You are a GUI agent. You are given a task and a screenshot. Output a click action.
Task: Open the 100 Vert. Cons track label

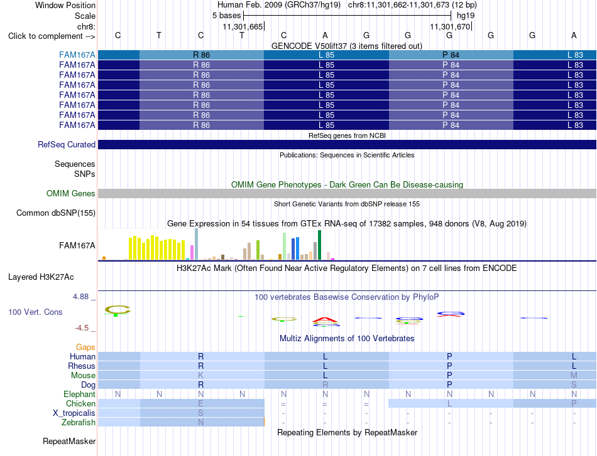[x=35, y=312]
